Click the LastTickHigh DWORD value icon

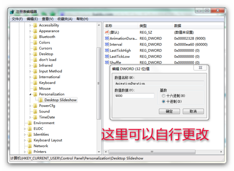107,50
